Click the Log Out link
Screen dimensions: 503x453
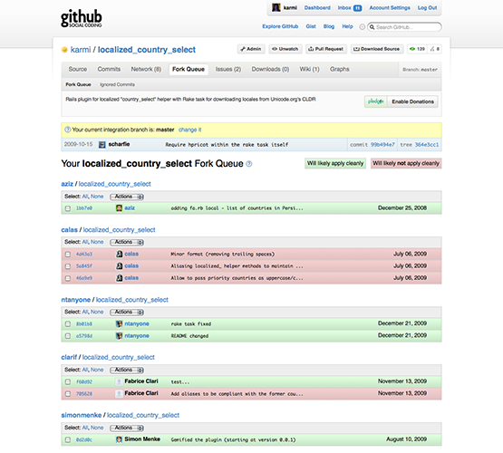pos(427,8)
